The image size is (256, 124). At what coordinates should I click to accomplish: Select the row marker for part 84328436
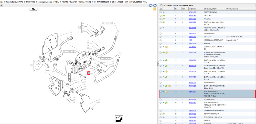(x=161, y=34)
